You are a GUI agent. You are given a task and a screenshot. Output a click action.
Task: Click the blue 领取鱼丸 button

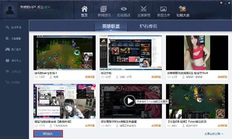(x=48, y=134)
